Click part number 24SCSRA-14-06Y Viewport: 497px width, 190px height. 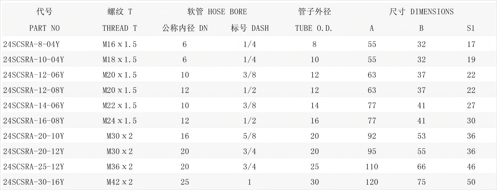pyautogui.click(x=33, y=105)
